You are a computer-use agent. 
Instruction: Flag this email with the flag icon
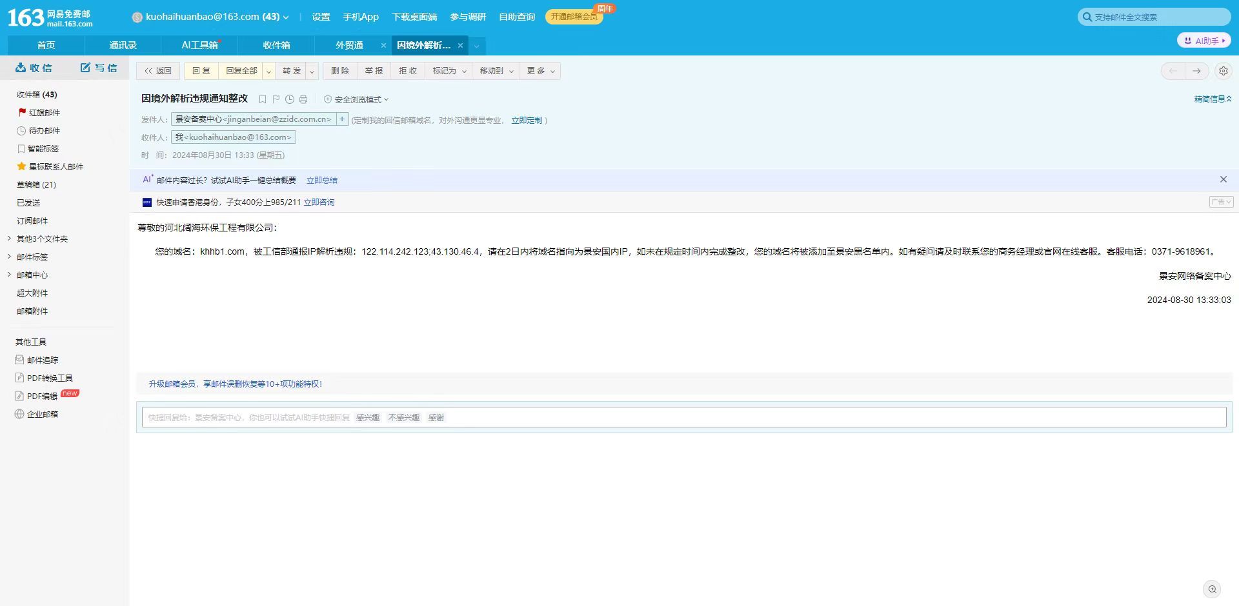(x=276, y=99)
